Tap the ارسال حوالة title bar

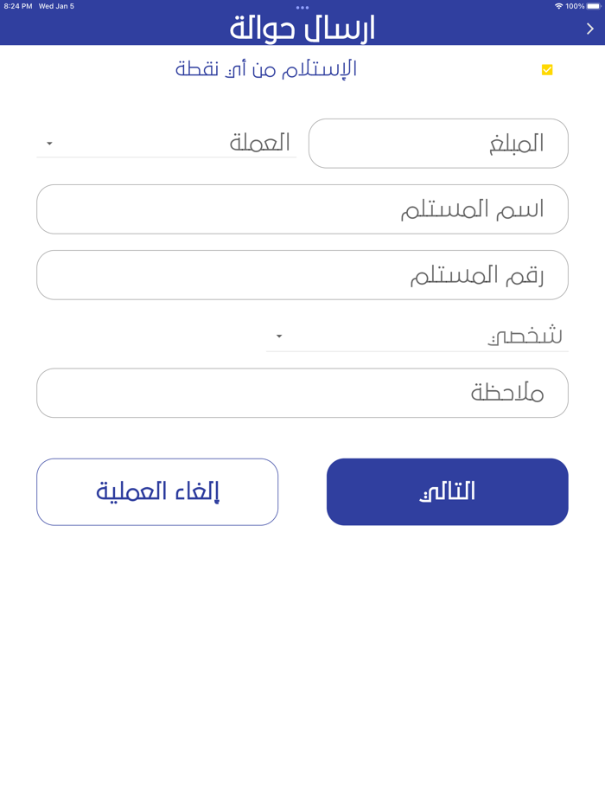click(302, 28)
